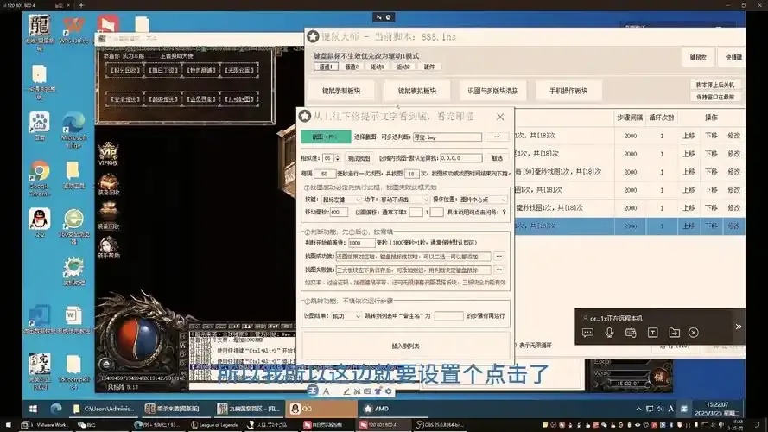The width and height of the screenshot is (768, 432).
Task: Select the 驱动2 mode option
Action: pyautogui.click(x=403, y=67)
